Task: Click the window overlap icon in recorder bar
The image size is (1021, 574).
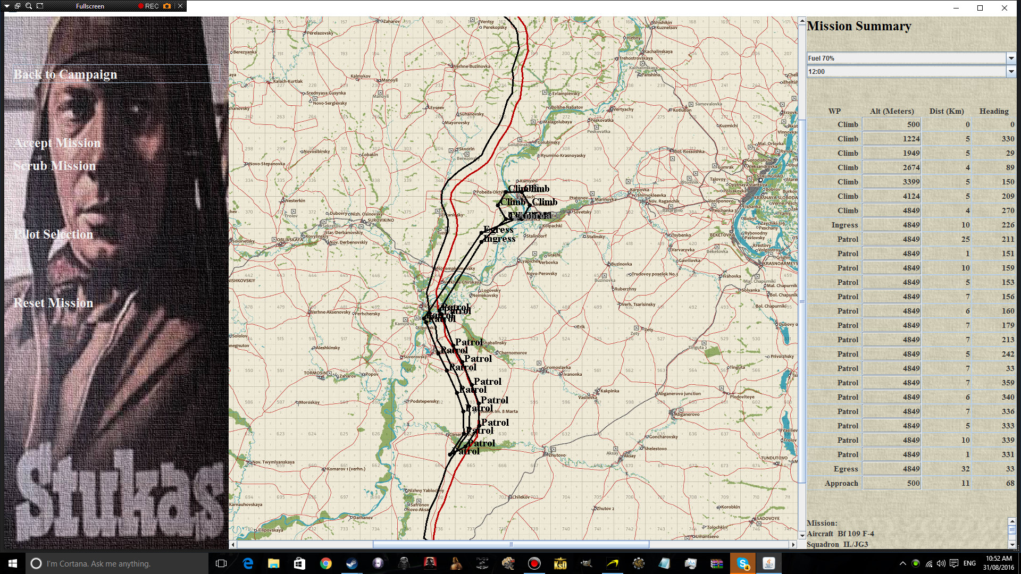Action: click(x=18, y=6)
